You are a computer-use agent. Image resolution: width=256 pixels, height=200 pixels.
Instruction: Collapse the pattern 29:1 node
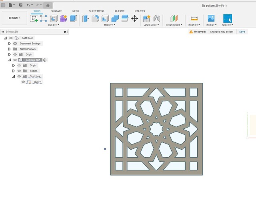click(x=10, y=60)
